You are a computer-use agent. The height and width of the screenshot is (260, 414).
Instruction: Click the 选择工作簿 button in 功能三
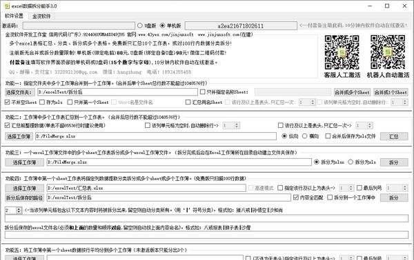pos(25,162)
